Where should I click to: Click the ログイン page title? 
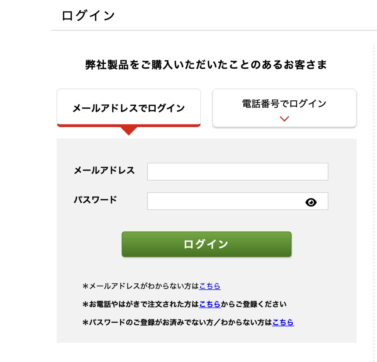tap(88, 15)
